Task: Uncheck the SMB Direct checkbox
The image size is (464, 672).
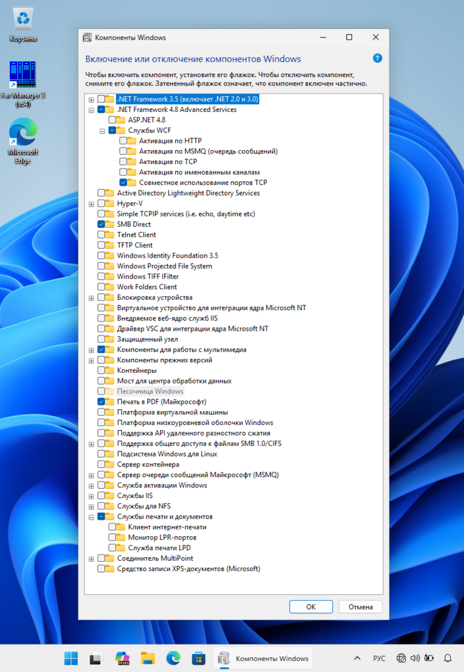Action: pyautogui.click(x=101, y=224)
